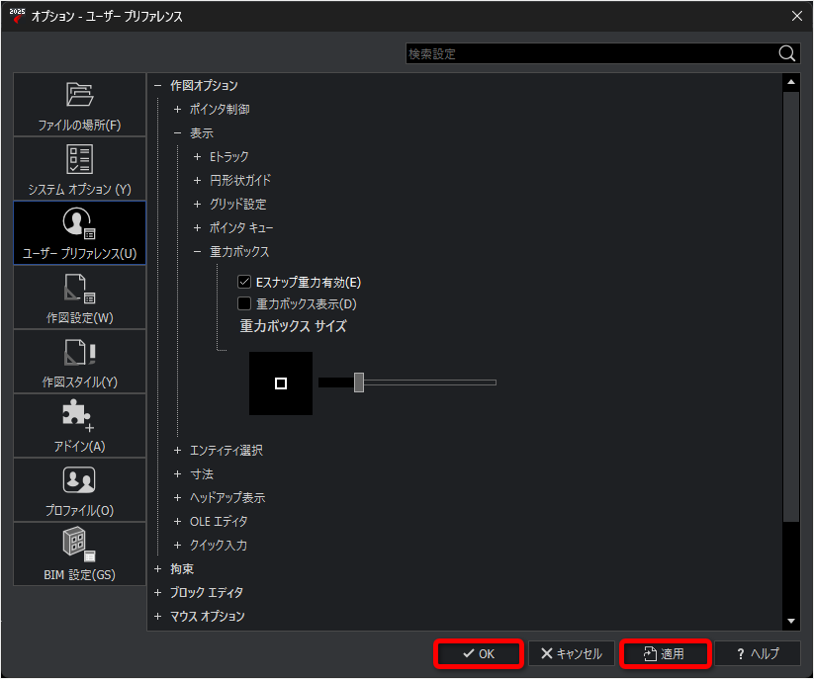Click the キャンセル button
The width and height of the screenshot is (814, 679).
[x=572, y=653]
